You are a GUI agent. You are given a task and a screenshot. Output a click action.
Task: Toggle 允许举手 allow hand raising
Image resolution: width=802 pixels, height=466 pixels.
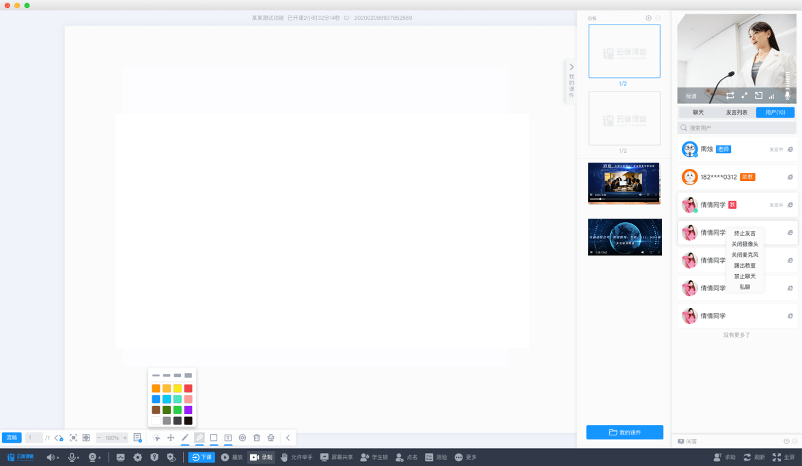coord(296,457)
